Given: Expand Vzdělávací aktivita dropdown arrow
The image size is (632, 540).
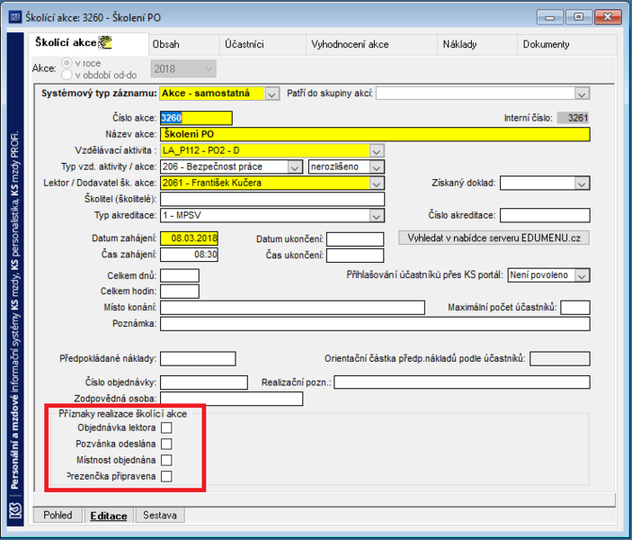Looking at the screenshot, I should tap(377, 151).
